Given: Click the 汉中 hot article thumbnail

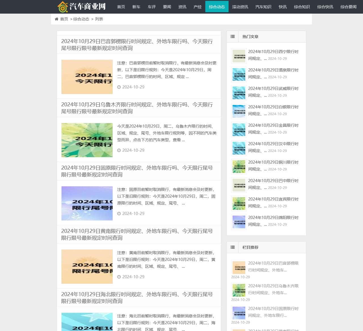Looking at the screenshot, I should [239, 148].
